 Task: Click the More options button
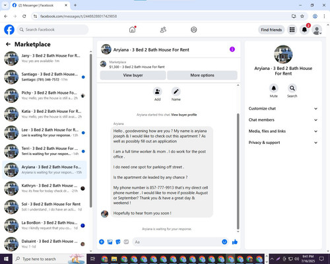pyautogui.click(x=202, y=75)
